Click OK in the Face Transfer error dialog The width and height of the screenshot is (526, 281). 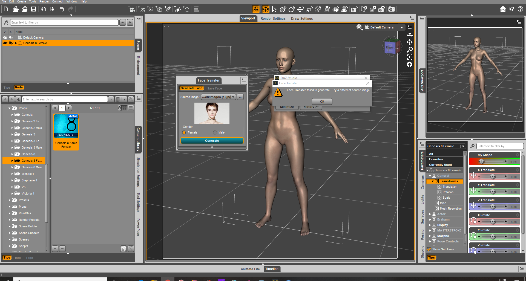322,102
